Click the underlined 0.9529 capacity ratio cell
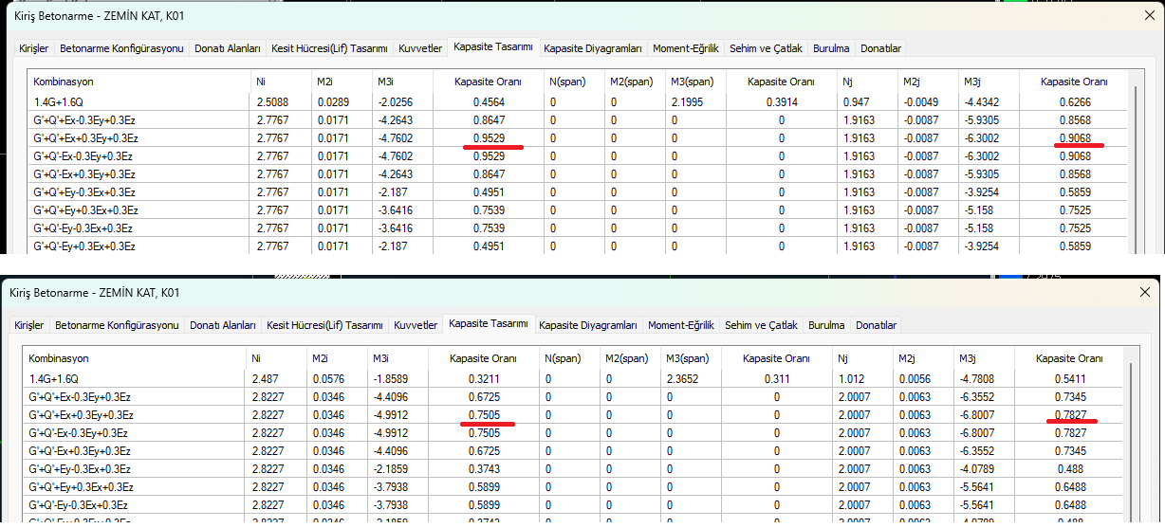The width and height of the screenshot is (1165, 528). pos(489,138)
